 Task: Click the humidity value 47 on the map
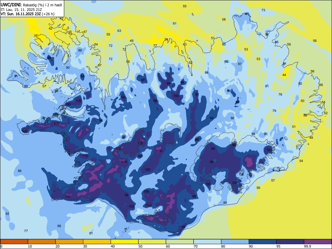click(x=85, y=32)
